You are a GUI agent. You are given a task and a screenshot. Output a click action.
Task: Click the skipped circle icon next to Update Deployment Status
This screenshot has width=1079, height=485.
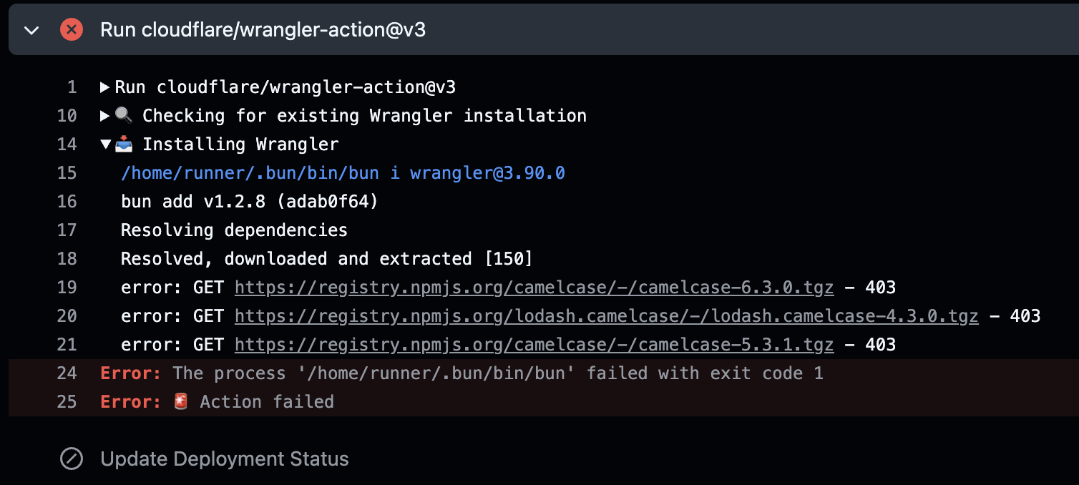pos(72,459)
